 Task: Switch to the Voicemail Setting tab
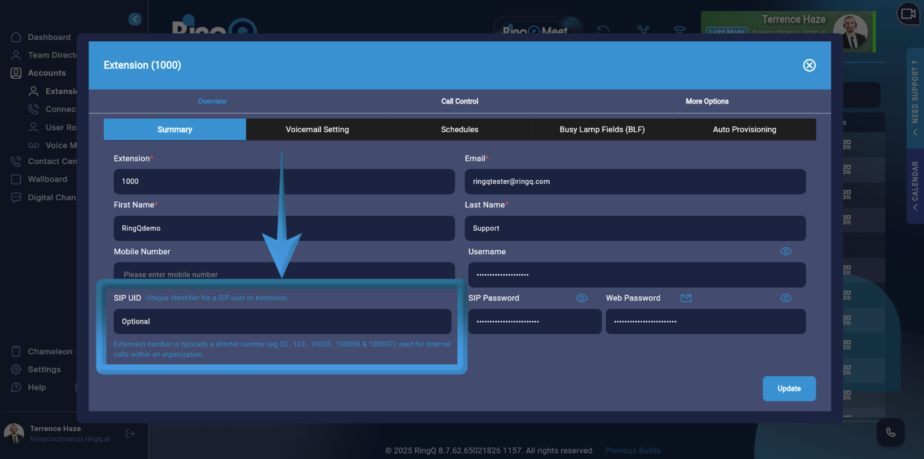[x=318, y=129]
